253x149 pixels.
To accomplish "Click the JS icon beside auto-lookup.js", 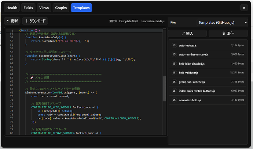I will pyautogui.click(x=175, y=46).
